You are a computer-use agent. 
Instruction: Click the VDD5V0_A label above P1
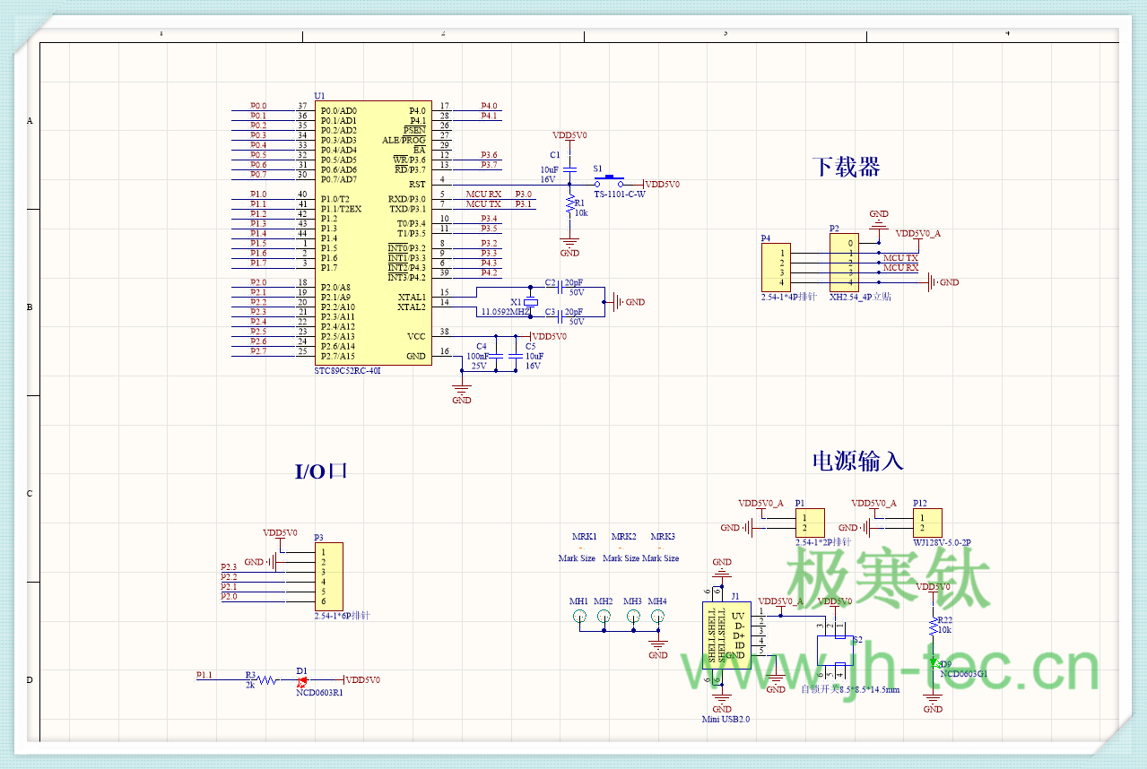[760, 504]
